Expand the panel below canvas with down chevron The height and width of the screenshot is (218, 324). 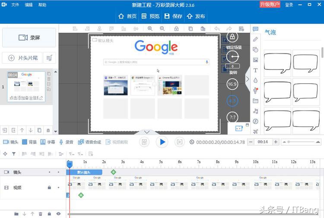147,132
